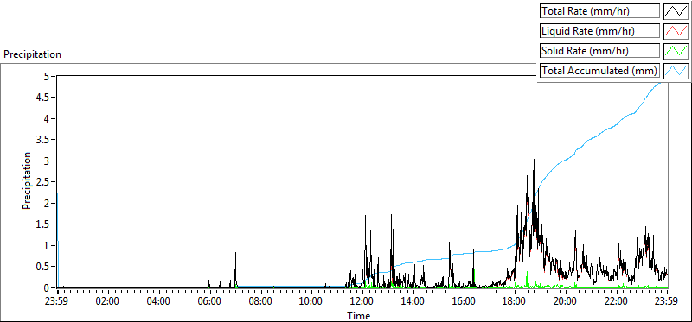
Task: Click the Precipitation chart caption above graph
Action: click(33, 54)
